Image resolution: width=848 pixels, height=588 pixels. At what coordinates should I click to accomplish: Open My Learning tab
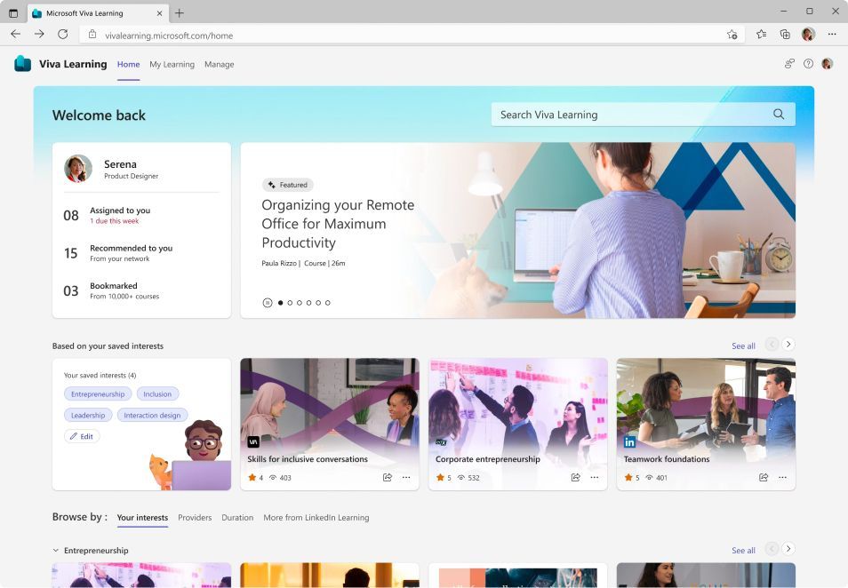[x=172, y=64]
